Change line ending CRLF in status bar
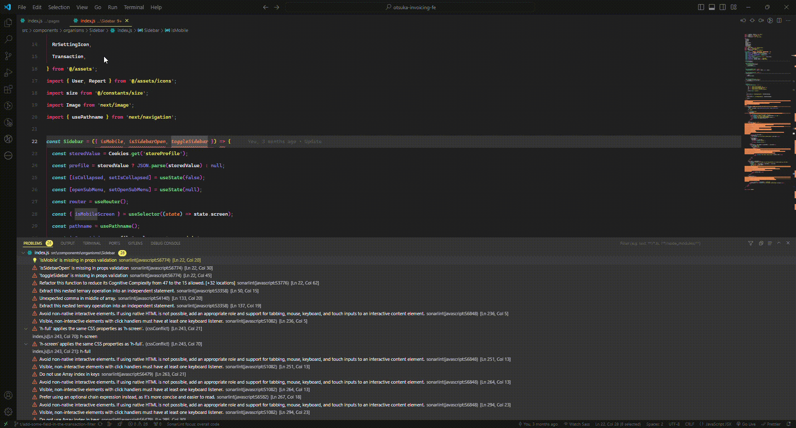The height and width of the screenshot is (428, 796). [x=689, y=424]
